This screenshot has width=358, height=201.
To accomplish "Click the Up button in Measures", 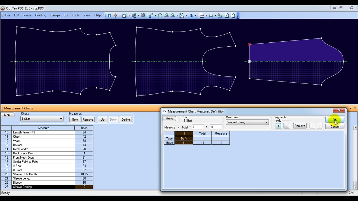I will [x=103, y=119].
